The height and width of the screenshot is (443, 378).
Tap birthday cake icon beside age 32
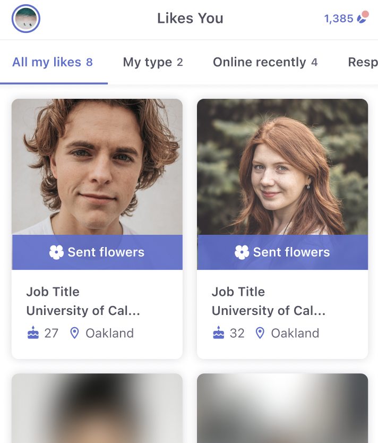(x=218, y=333)
